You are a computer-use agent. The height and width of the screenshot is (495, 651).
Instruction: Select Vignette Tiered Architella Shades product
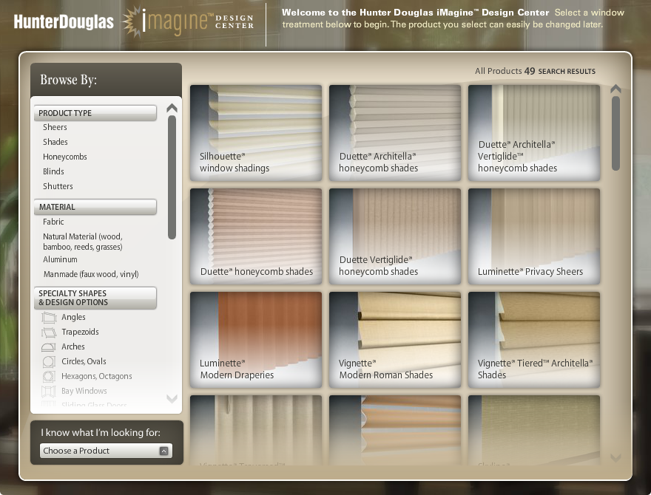534,340
